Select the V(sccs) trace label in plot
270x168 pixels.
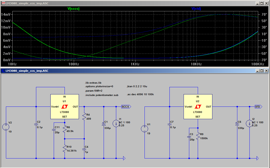tap(73, 8)
